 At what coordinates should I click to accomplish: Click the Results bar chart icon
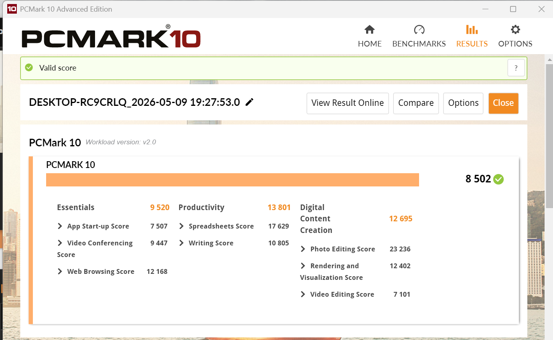(x=472, y=30)
